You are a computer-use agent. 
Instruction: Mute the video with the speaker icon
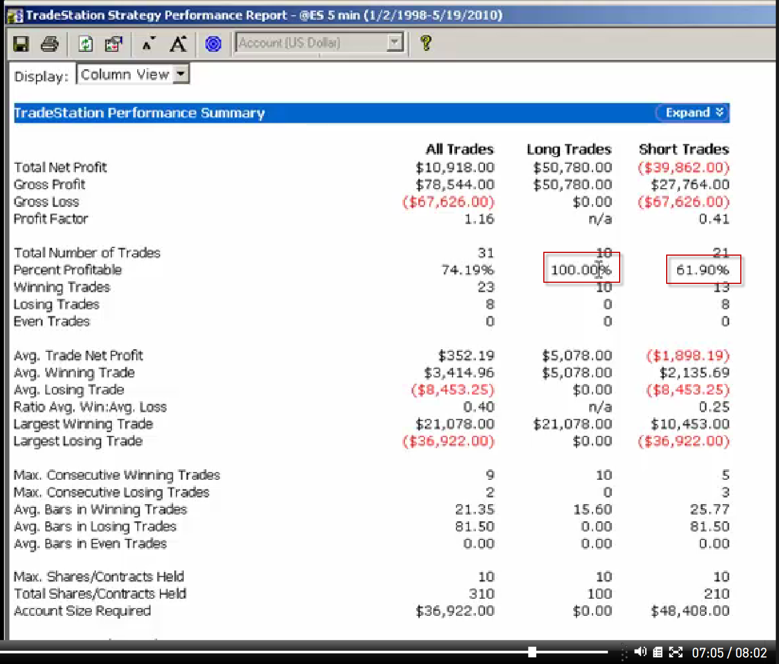(640, 652)
